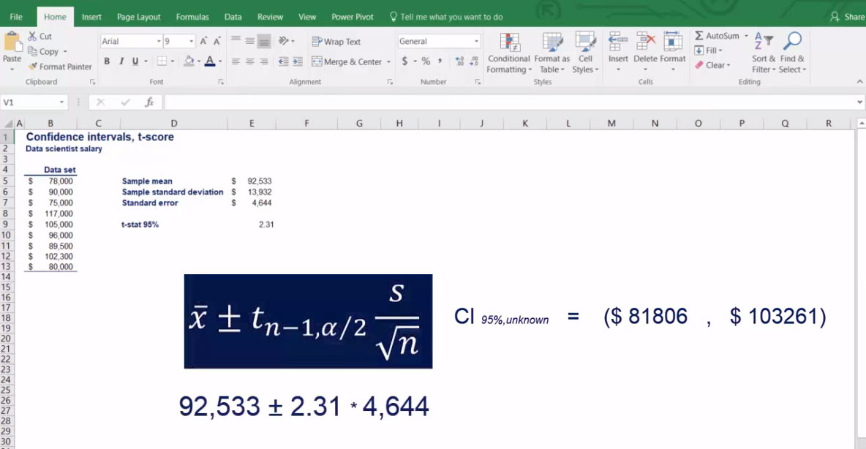
Task: Set Middle Align vertical alignment
Action: [x=249, y=41]
